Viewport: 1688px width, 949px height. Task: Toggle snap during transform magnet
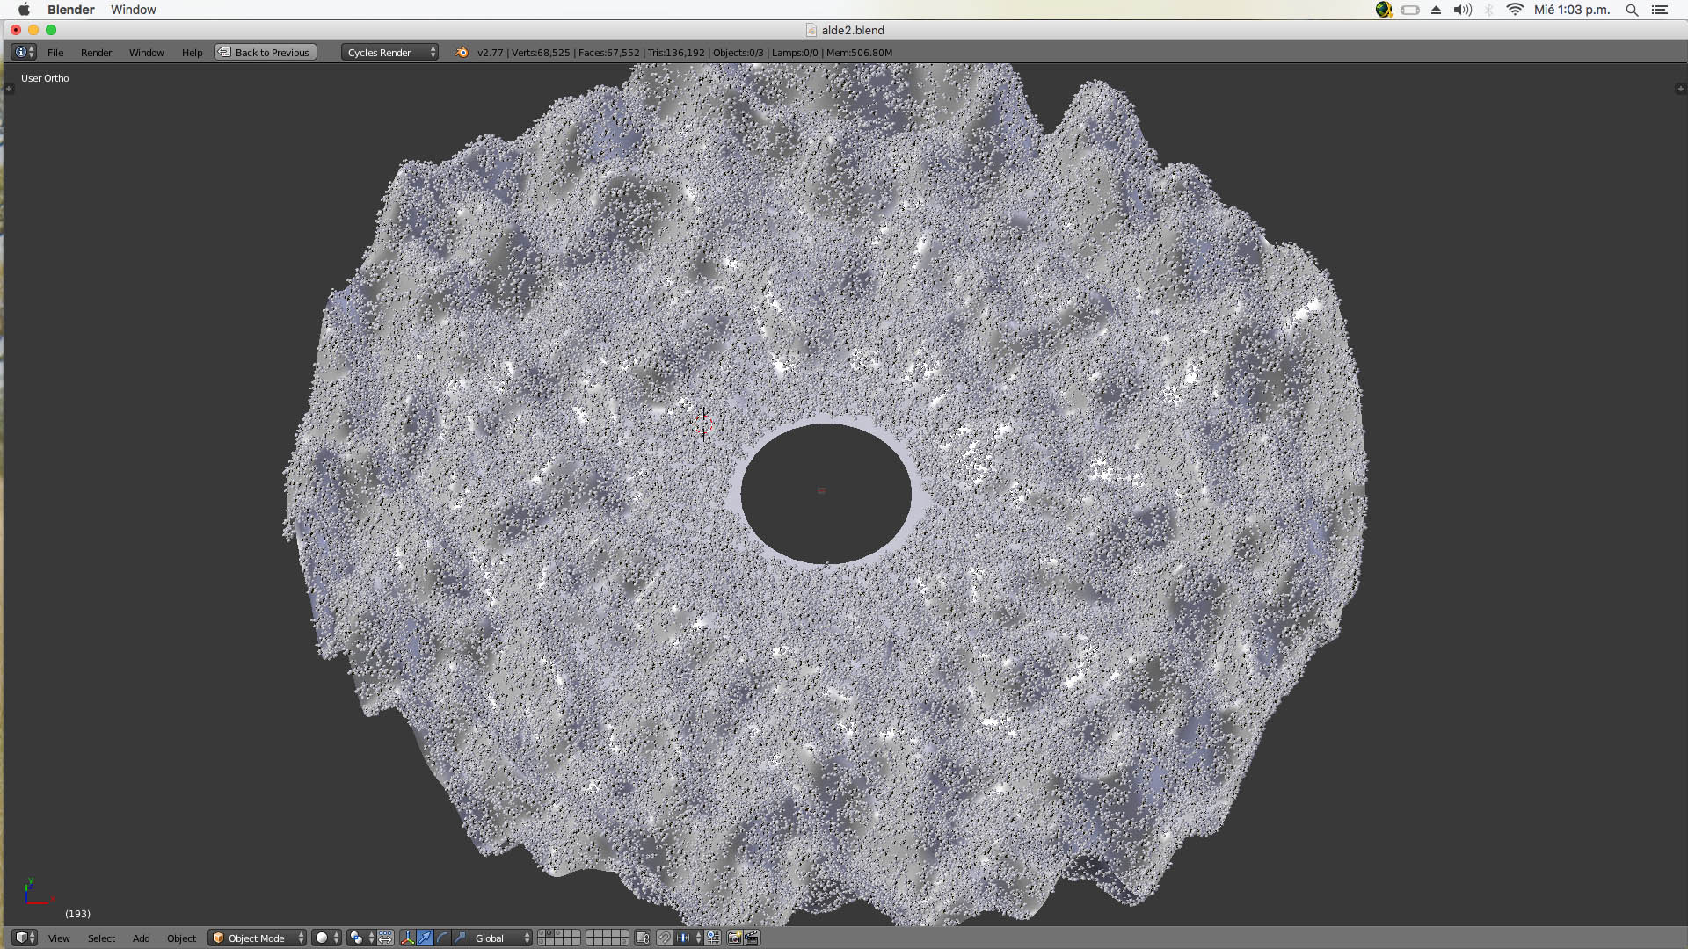[x=664, y=938]
